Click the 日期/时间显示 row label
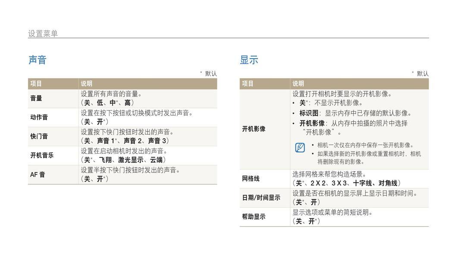 [261, 198]
